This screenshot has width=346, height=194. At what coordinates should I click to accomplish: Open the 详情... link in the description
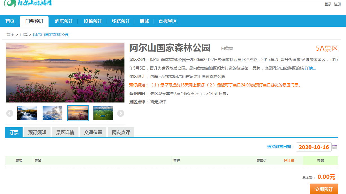pos(310,68)
